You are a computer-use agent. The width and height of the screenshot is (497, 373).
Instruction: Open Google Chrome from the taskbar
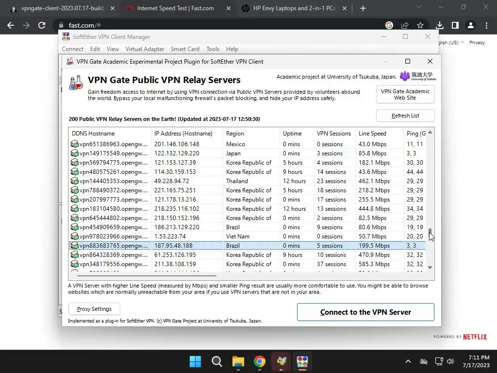(x=260, y=361)
